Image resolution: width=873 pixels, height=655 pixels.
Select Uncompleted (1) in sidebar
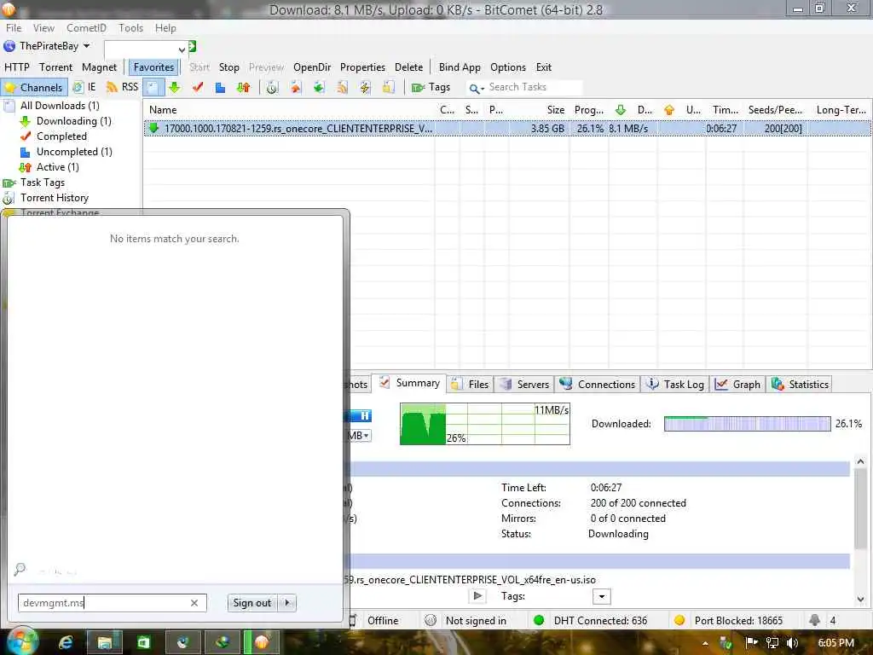(74, 152)
